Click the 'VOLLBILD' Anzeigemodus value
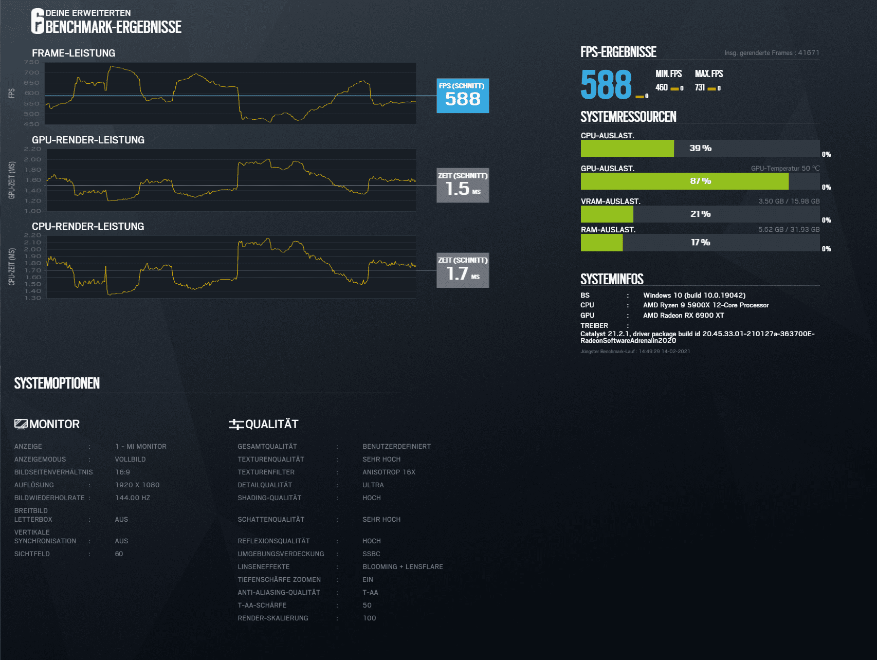 (130, 459)
